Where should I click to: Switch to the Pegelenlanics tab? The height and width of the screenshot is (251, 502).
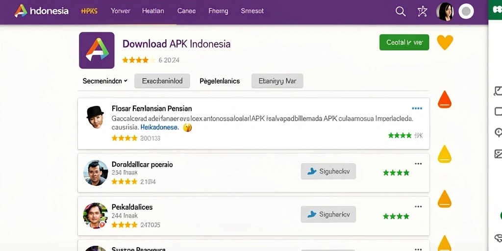[x=220, y=81]
